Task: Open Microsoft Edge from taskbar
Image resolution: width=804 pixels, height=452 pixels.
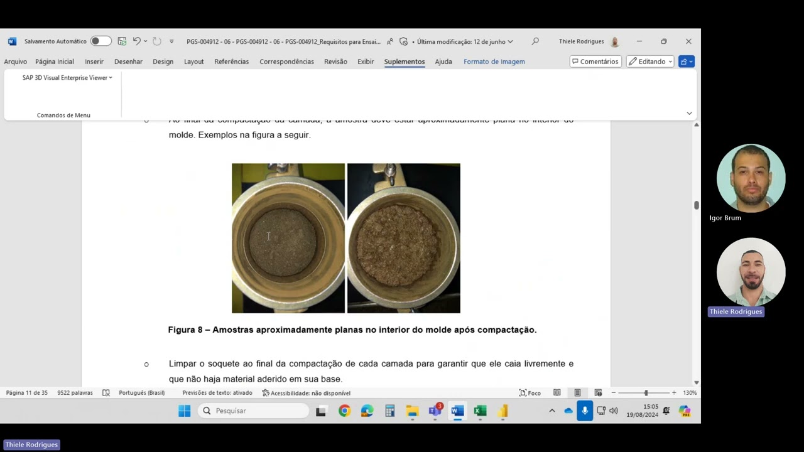Action: [x=367, y=411]
